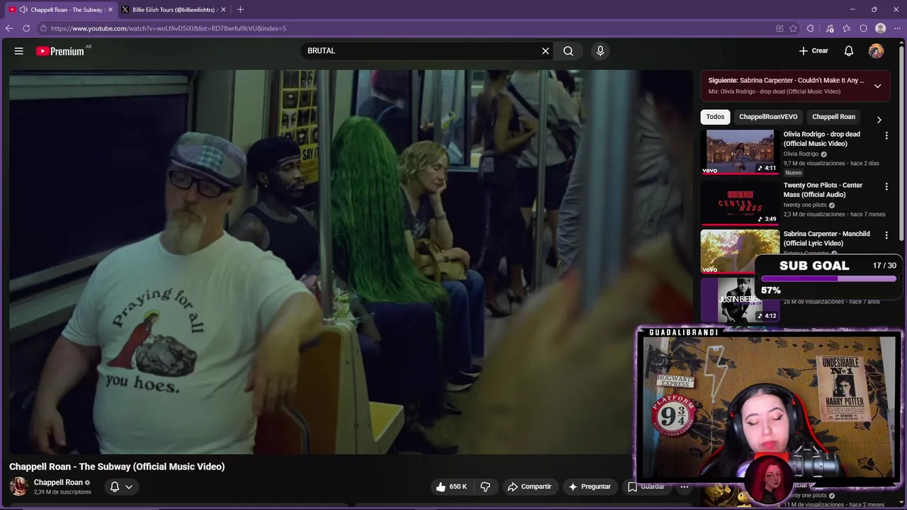Play Justin Bieber video thumbnail
907x510 pixels.
[x=740, y=300]
